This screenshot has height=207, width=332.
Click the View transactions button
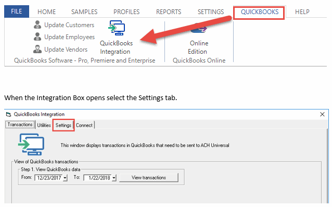pyautogui.click(x=149, y=178)
